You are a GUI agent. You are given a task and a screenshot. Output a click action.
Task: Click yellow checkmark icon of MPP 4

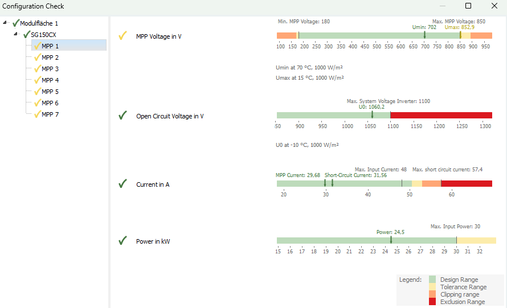pos(38,80)
